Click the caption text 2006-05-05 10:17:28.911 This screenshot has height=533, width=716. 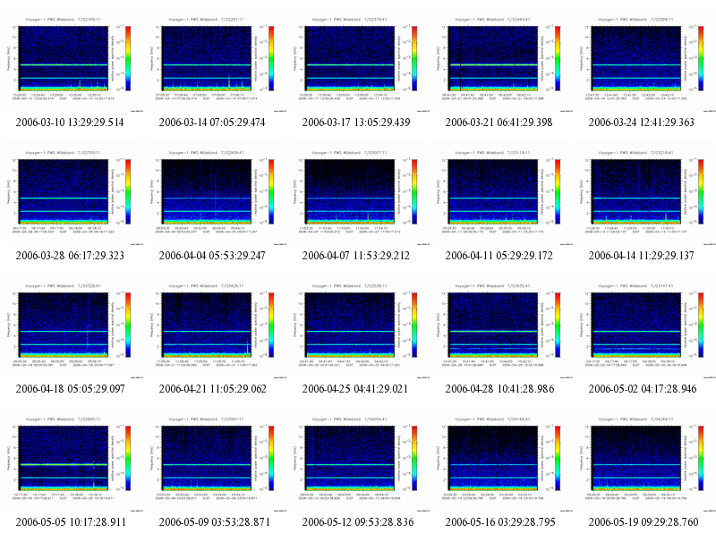pos(71,522)
